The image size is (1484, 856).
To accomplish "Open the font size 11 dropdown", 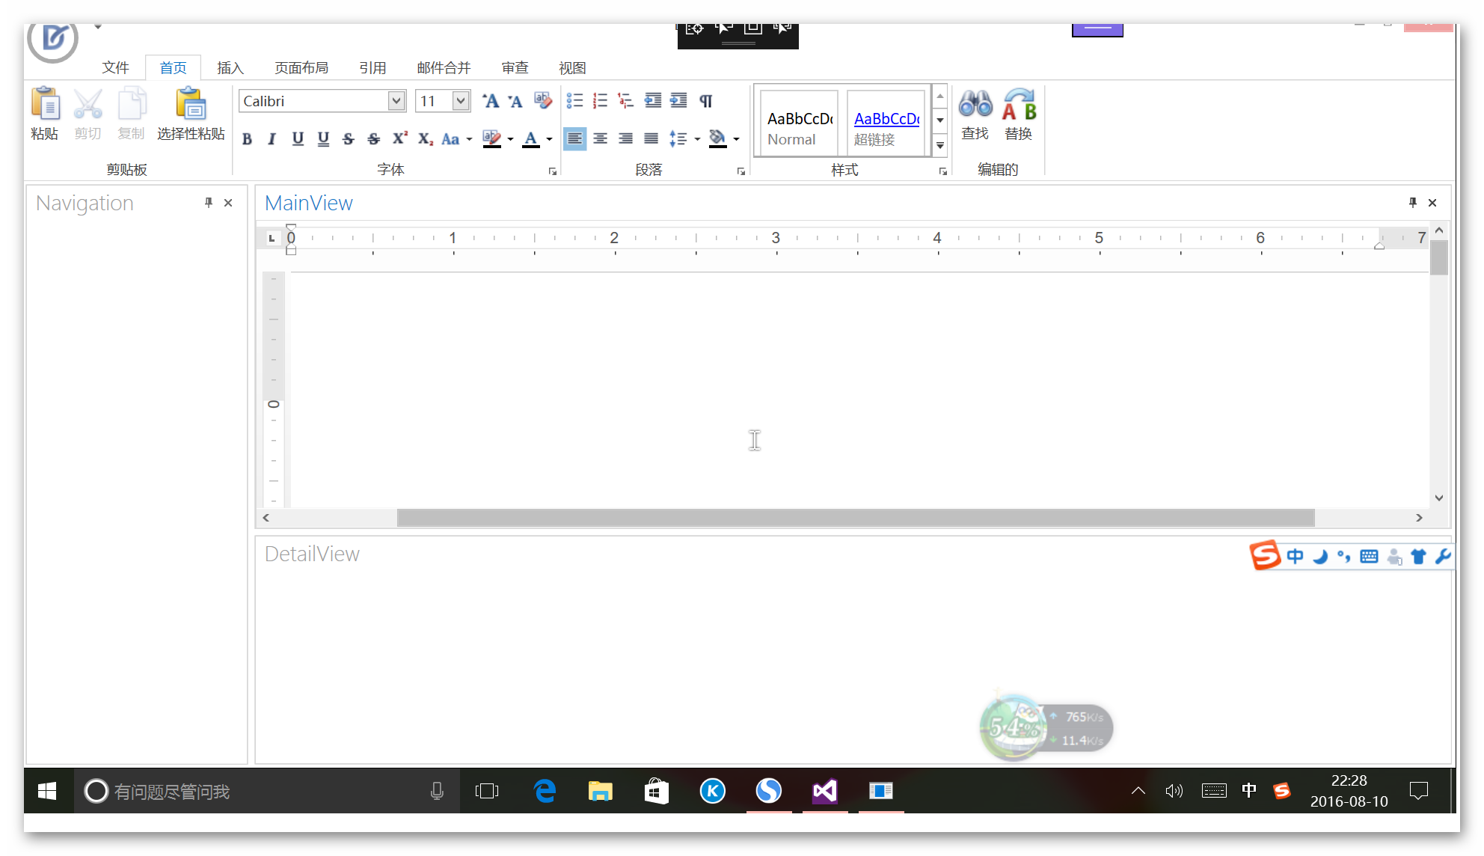I will (461, 100).
